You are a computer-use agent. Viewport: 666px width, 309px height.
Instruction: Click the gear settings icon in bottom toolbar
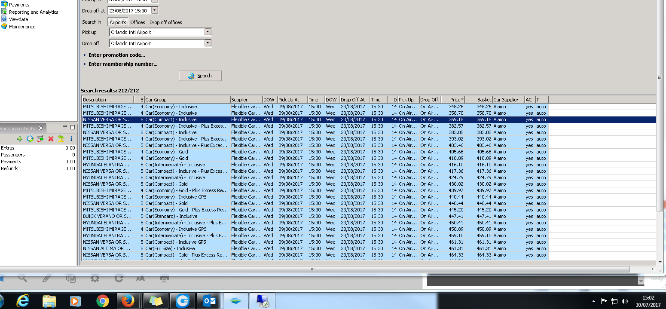click(95, 278)
